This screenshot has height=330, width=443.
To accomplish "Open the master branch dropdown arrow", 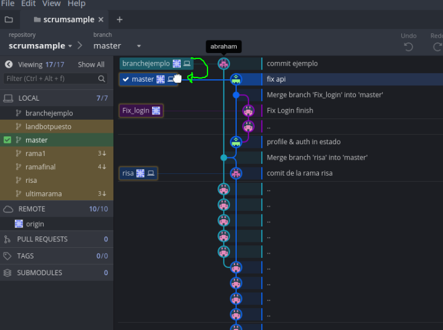I will (x=139, y=46).
